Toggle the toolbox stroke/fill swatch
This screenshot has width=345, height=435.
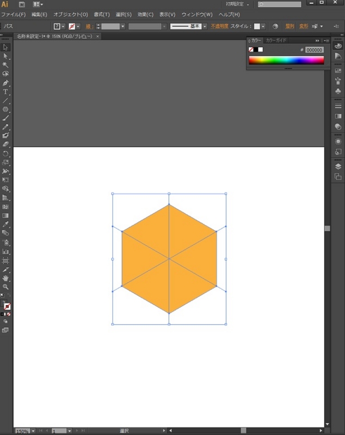click(x=7, y=306)
